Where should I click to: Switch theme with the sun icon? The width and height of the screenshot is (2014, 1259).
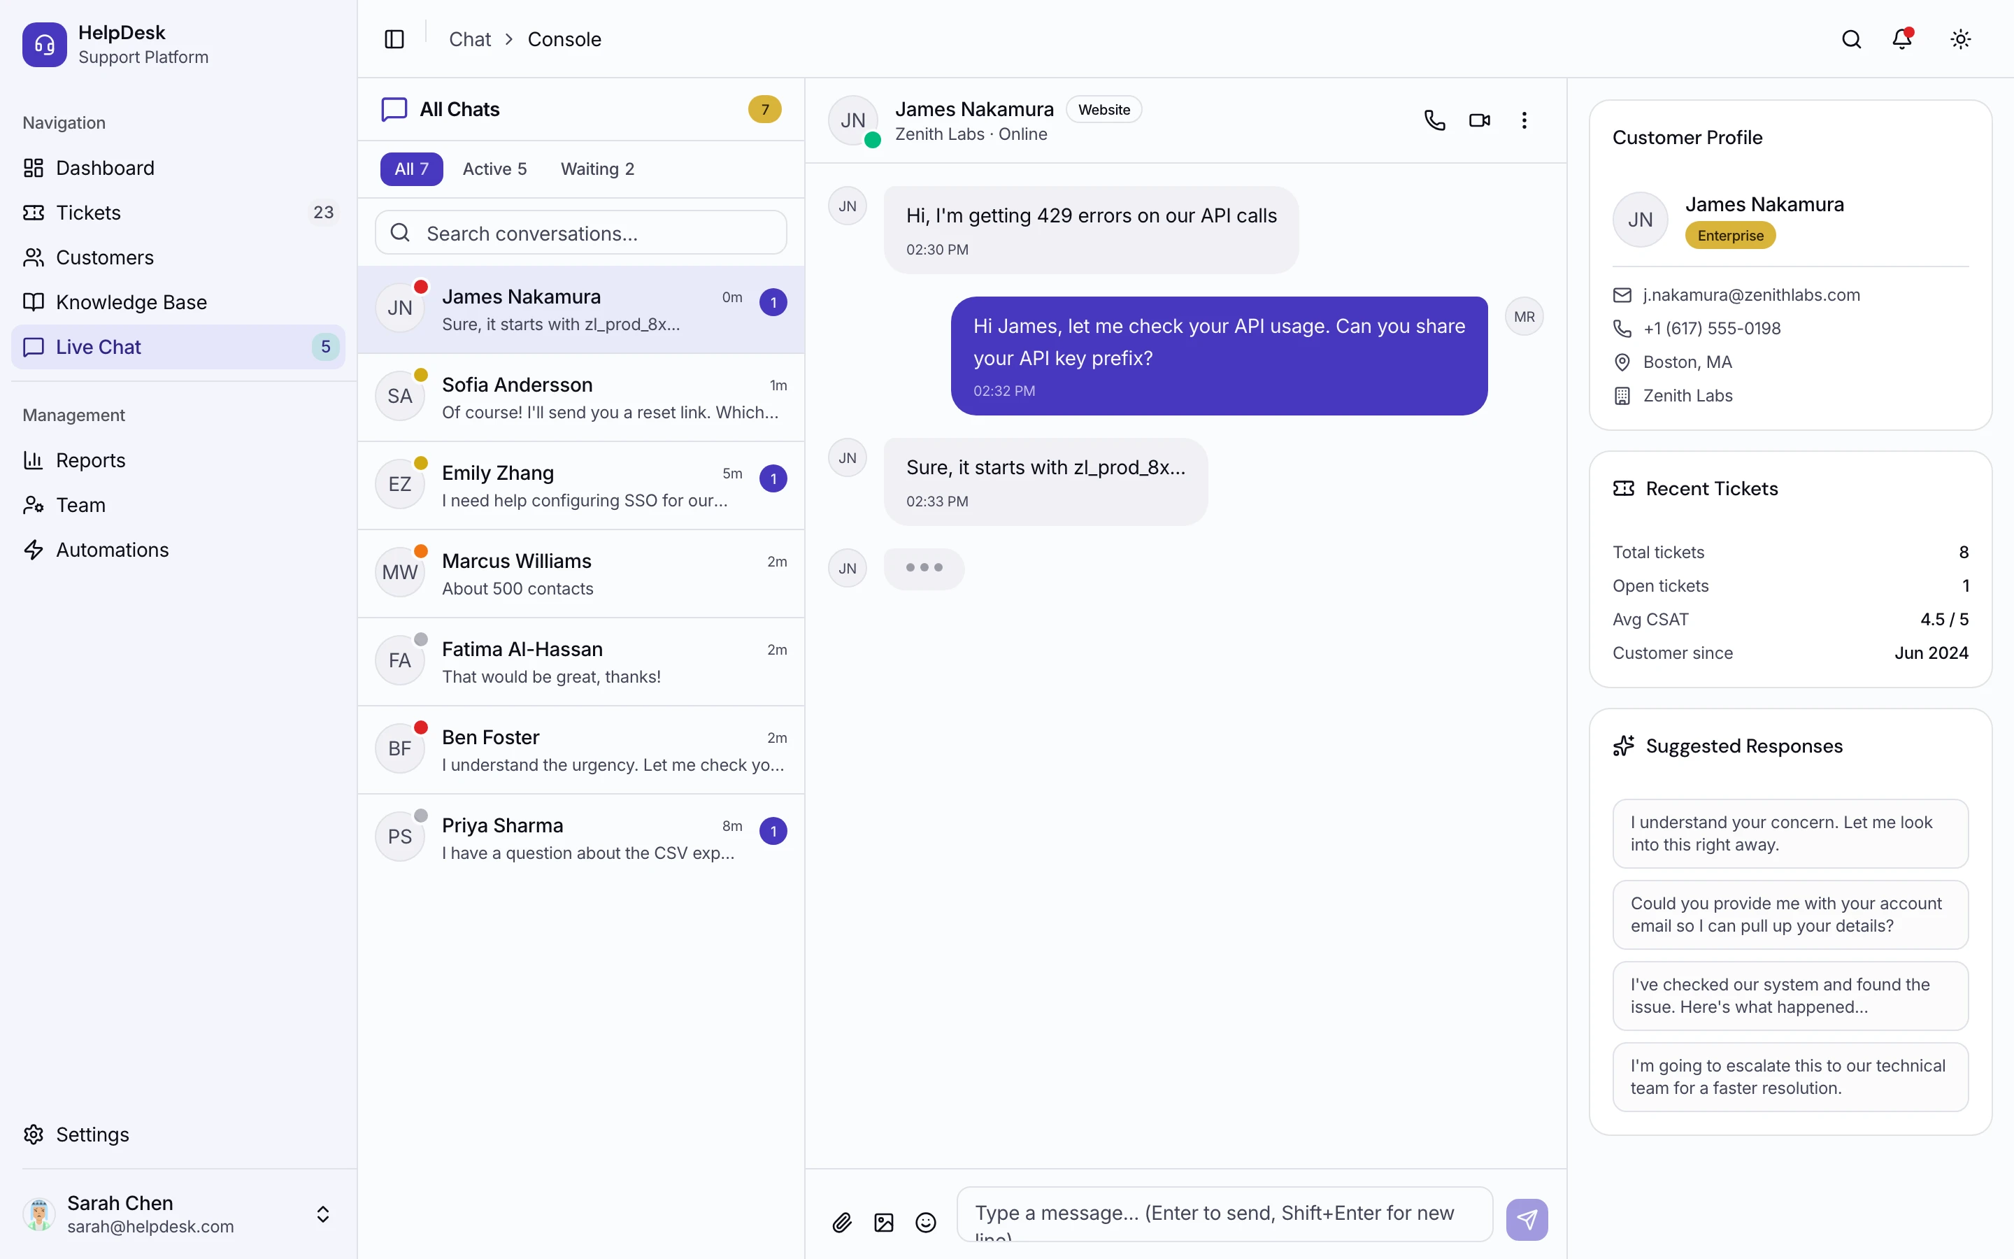[1961, 39]
